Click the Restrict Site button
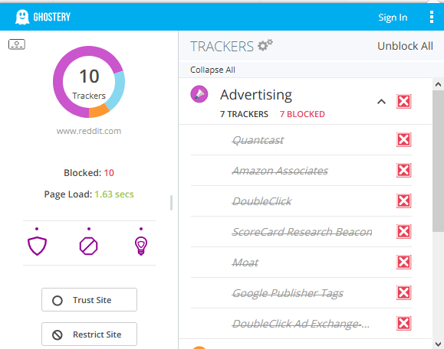444x349 pixels. coord(89,334)
